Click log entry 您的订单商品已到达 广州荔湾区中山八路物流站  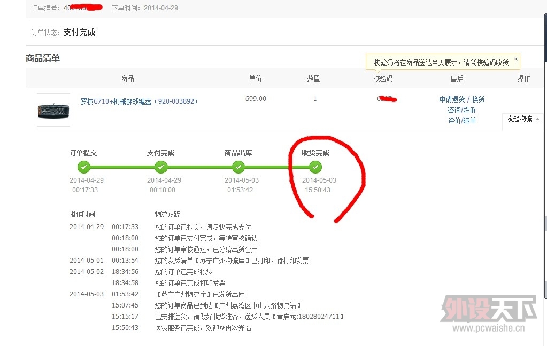coord(228,305)
